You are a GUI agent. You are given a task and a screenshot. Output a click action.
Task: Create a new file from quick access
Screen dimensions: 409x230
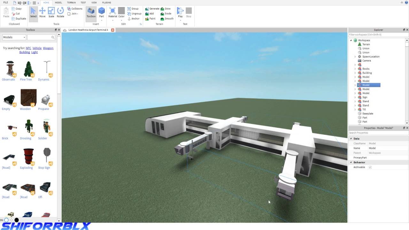pos(15,3)
